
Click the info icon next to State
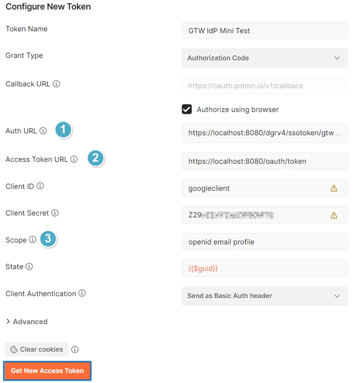pos(29,267)
